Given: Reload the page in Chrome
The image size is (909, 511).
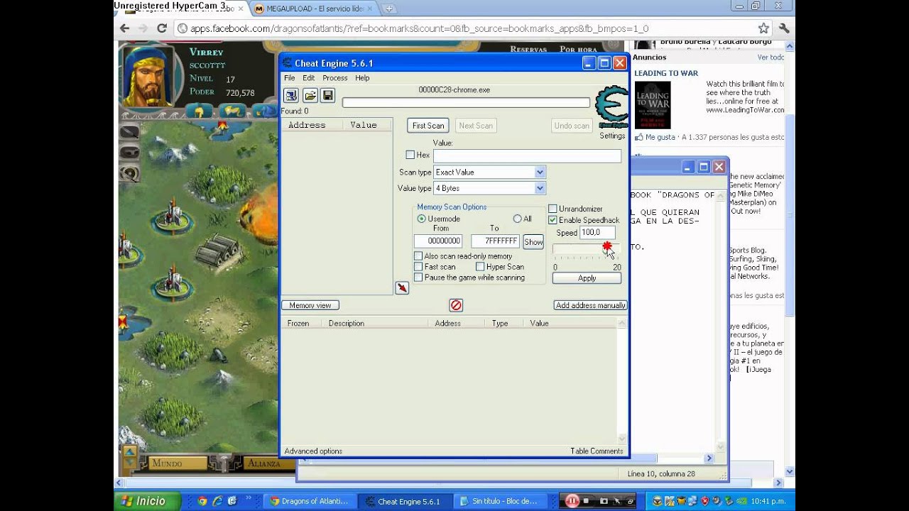Looking at the screenshot, I should click(x=162, y=28).
